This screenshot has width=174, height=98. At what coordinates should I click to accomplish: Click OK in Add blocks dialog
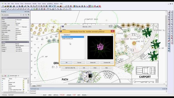[x=66, y=63]
